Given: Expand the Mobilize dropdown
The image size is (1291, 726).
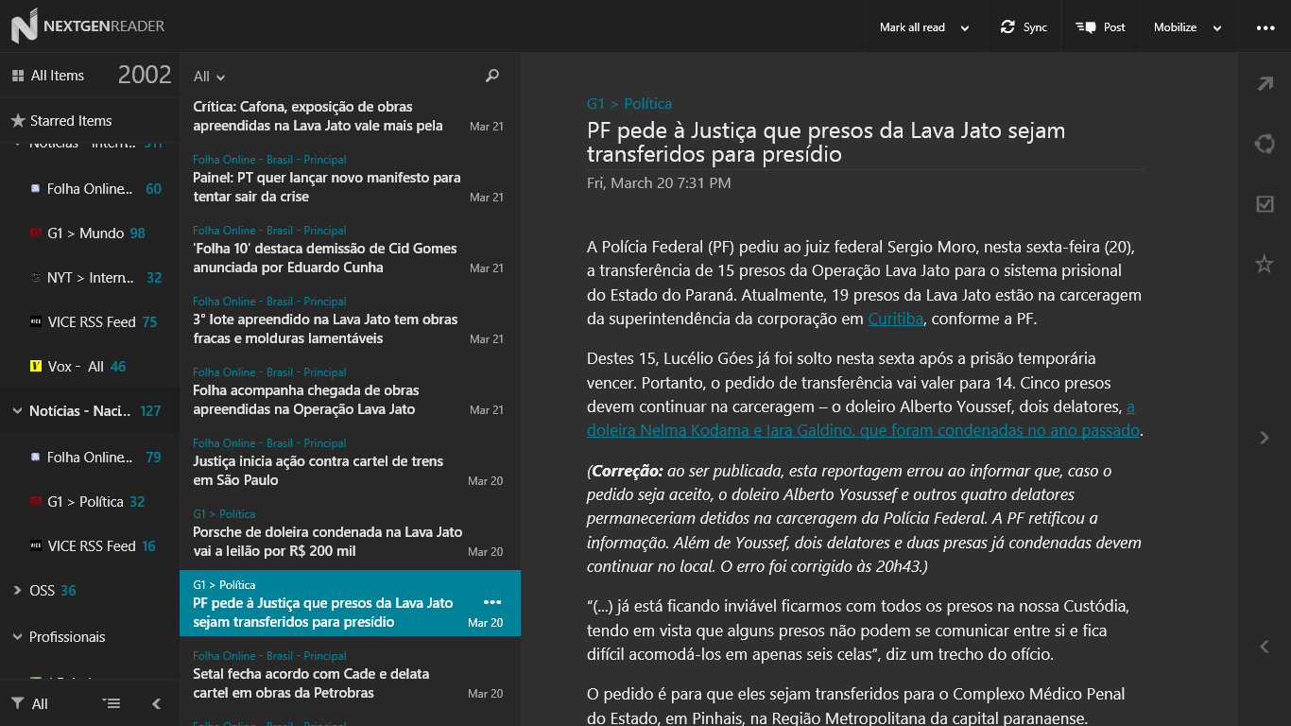Looking at the screenshot, I should 1217,28.
